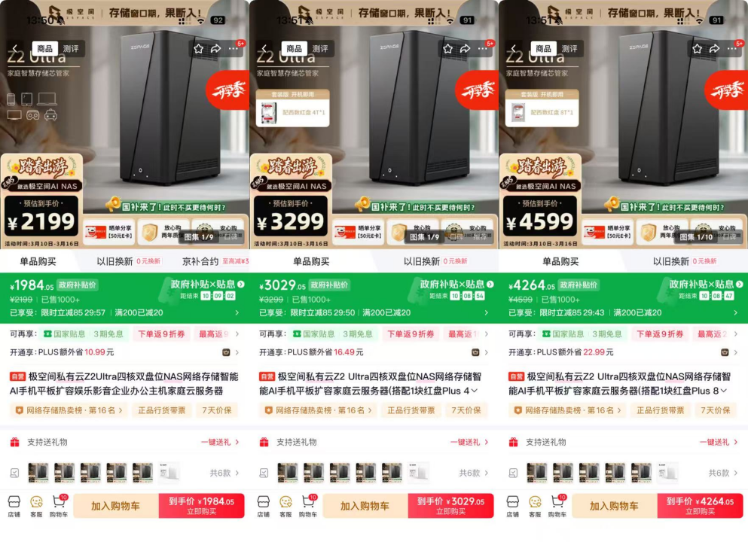Open the 店铺 store icon on ¥3029.05 listing

point(264,507)
